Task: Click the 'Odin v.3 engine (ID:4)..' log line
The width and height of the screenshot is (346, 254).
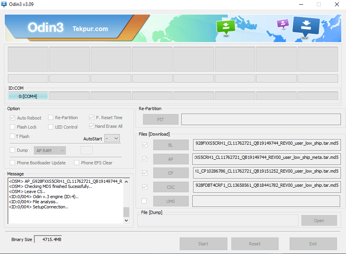Action: [x=44, y=197]
